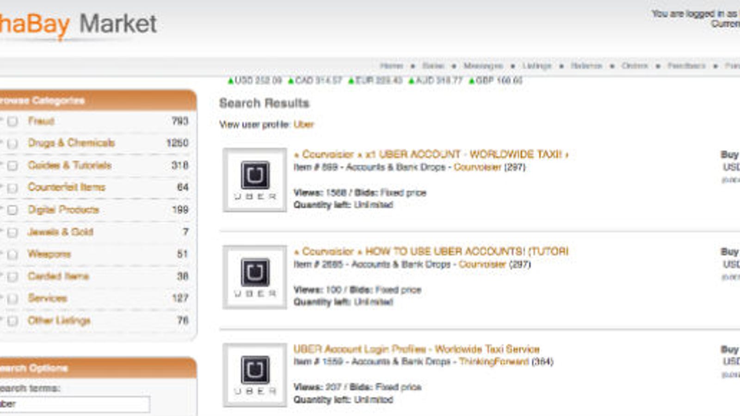This screenshot has height=416, width=740.
Task: Open the Home navigation item
Action: (x=391, y=66)
